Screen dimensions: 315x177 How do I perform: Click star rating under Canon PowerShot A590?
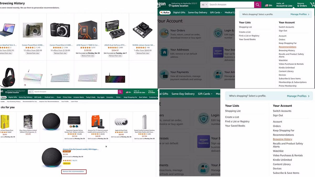point(30,48)
